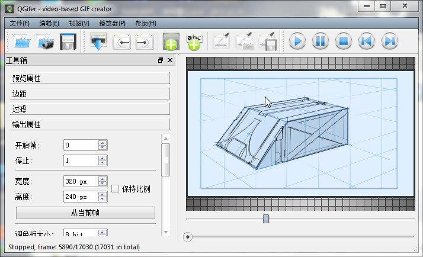Insert object with green plus icon
The height and width of the screenshot is (257, 423).
[171, 41]
